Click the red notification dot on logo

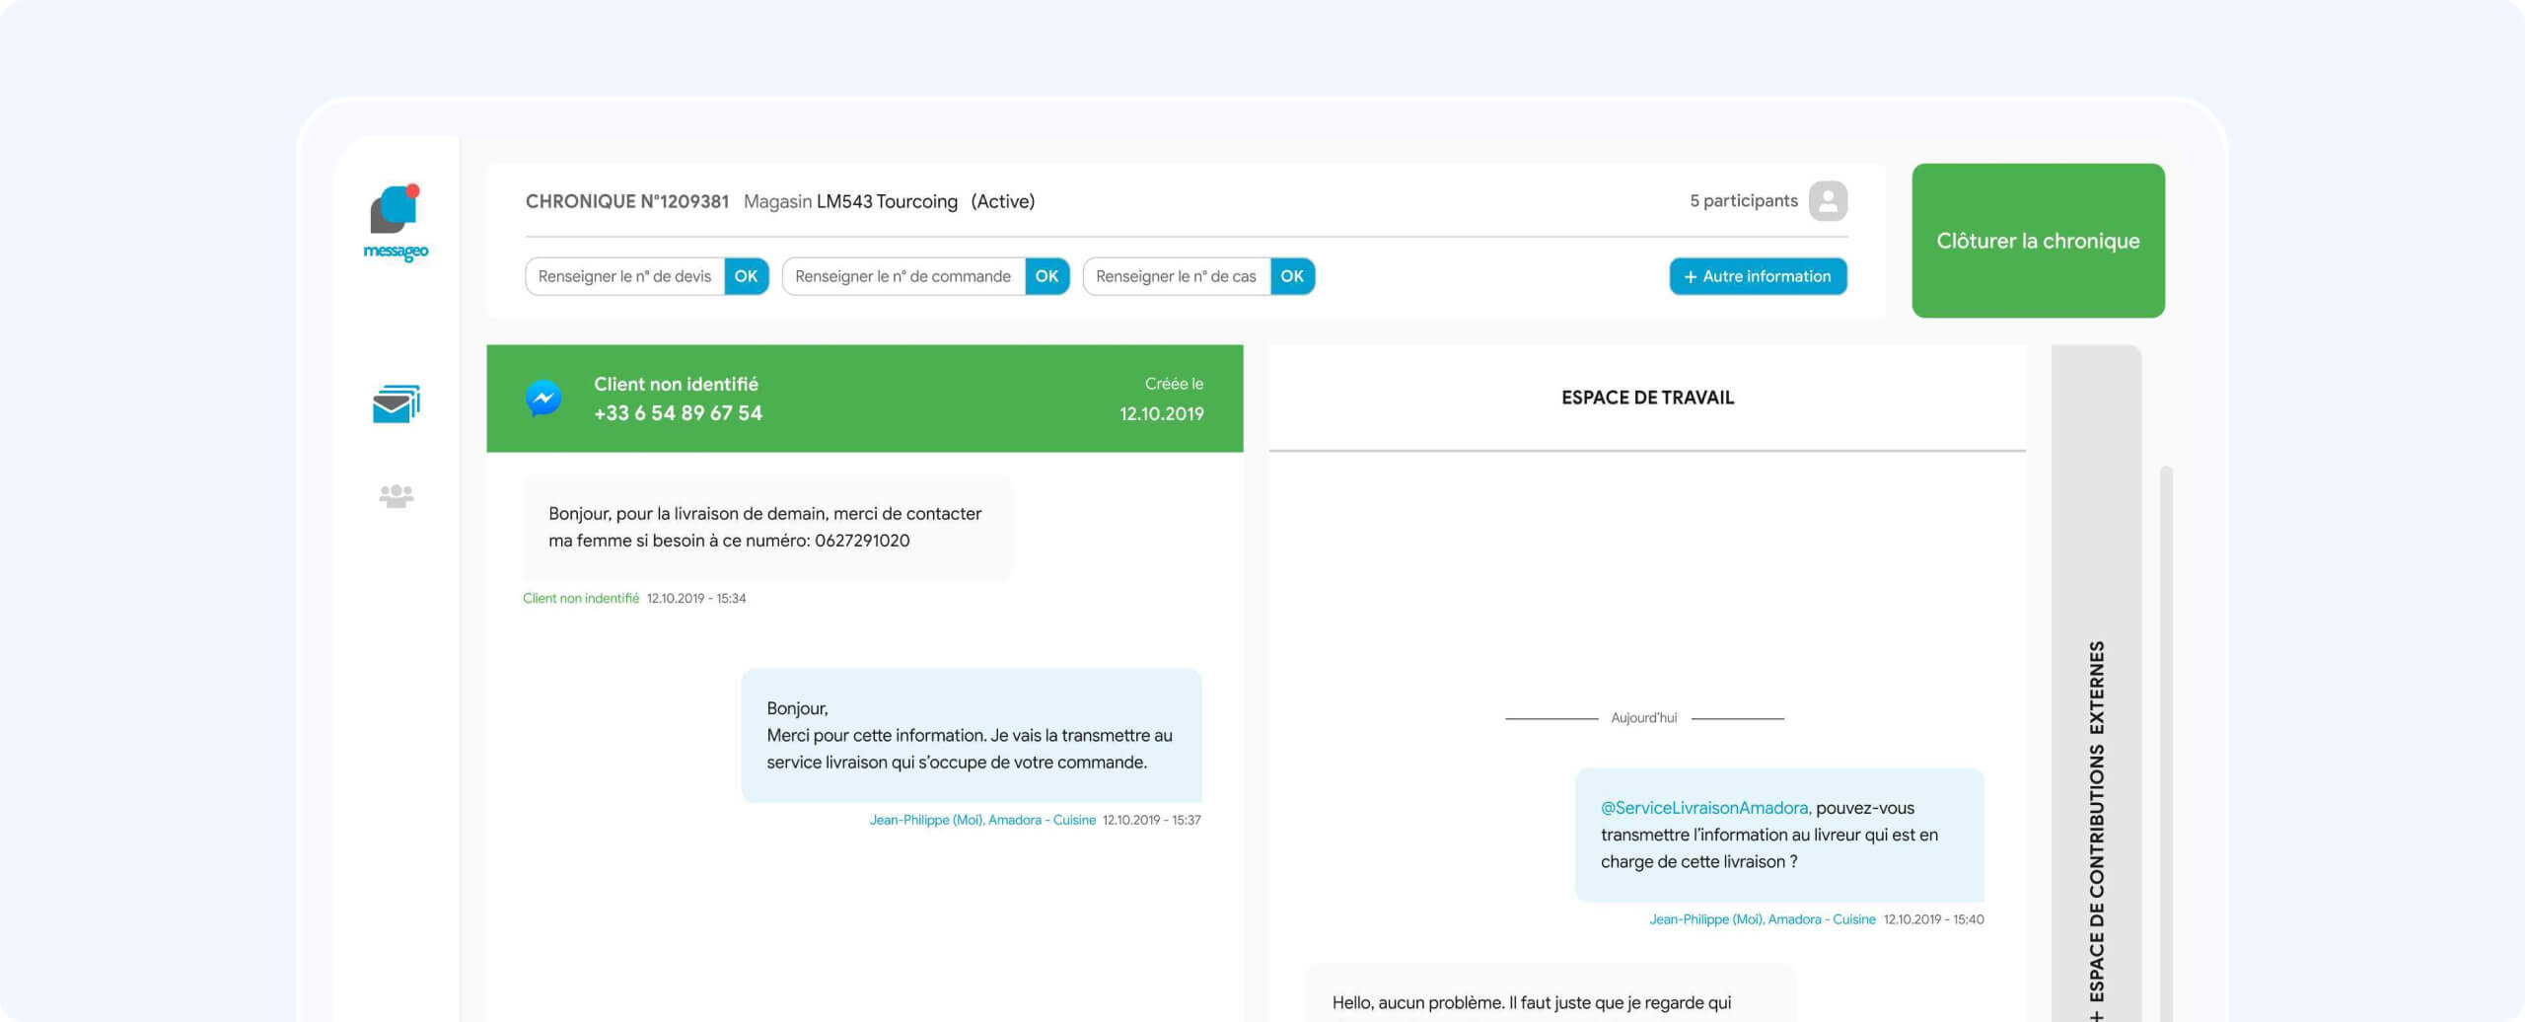click(x=413, y=190)
